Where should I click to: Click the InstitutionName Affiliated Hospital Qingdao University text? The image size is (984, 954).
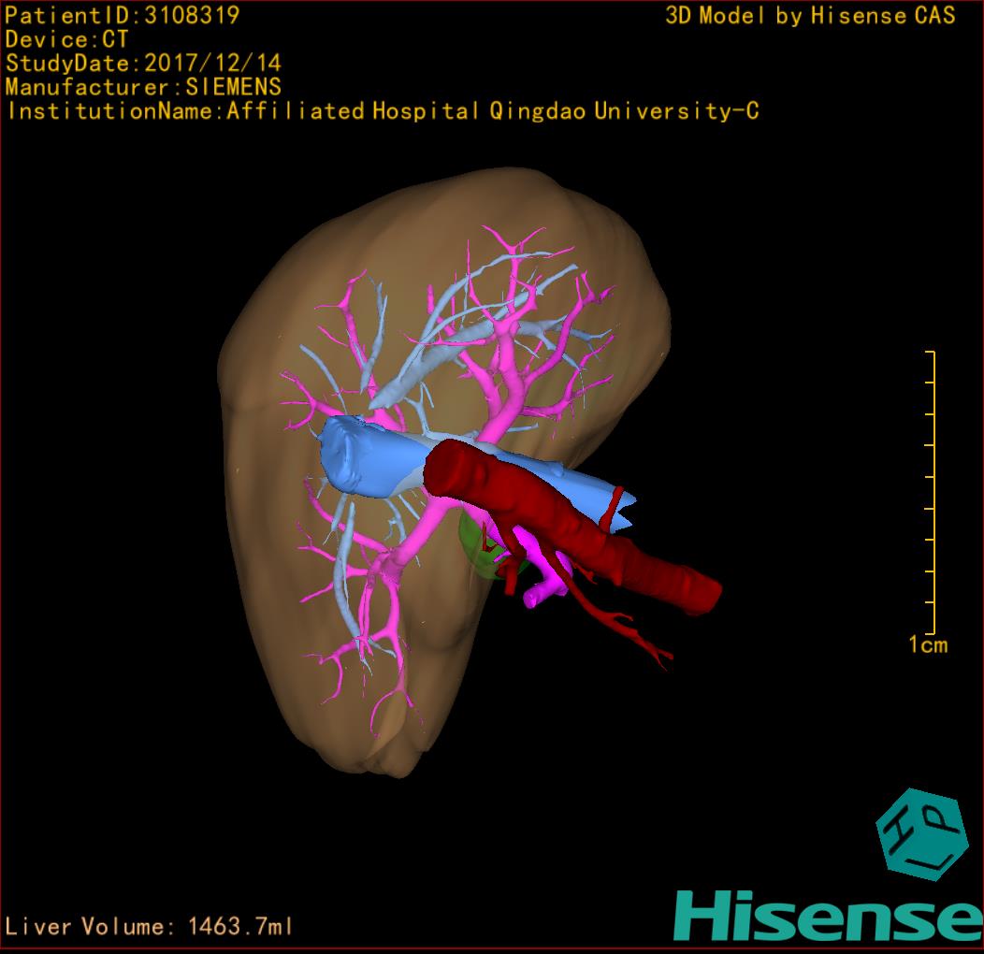pos(383,111)
